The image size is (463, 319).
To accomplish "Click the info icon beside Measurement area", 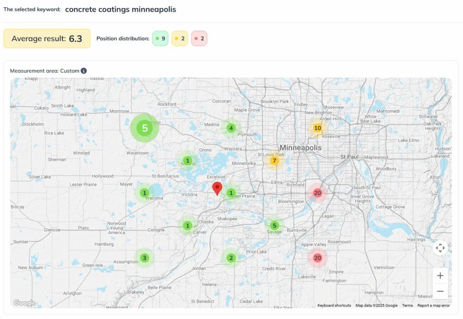I will (x=84, y=71).
